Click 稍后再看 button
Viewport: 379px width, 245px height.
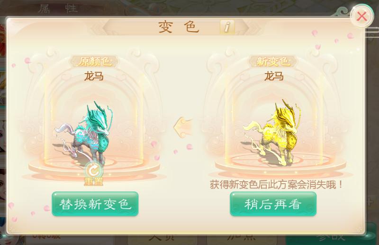tap(273, 204)
